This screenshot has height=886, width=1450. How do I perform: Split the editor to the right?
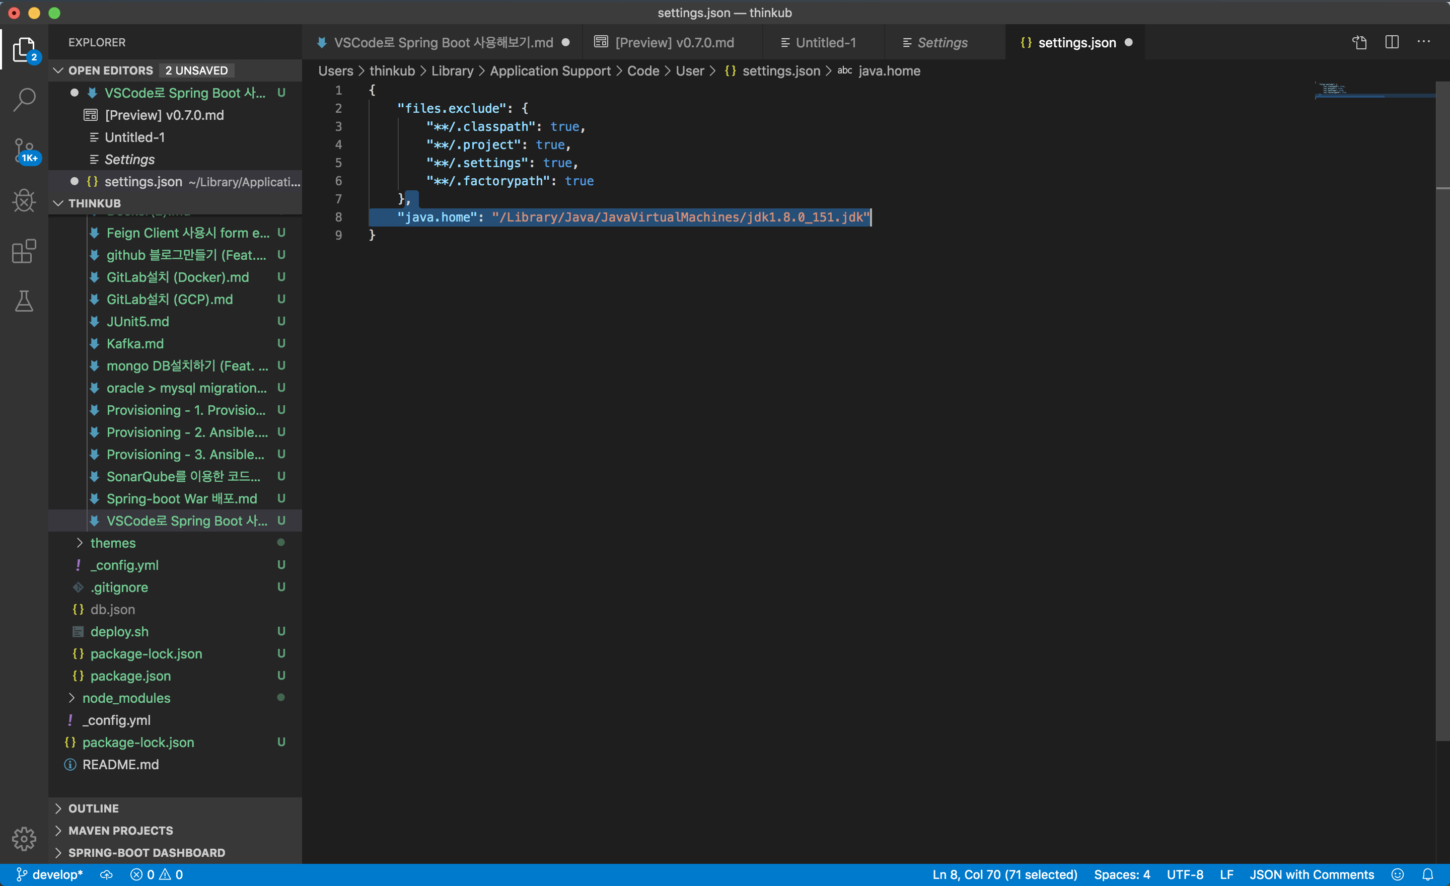[1392, 42]
